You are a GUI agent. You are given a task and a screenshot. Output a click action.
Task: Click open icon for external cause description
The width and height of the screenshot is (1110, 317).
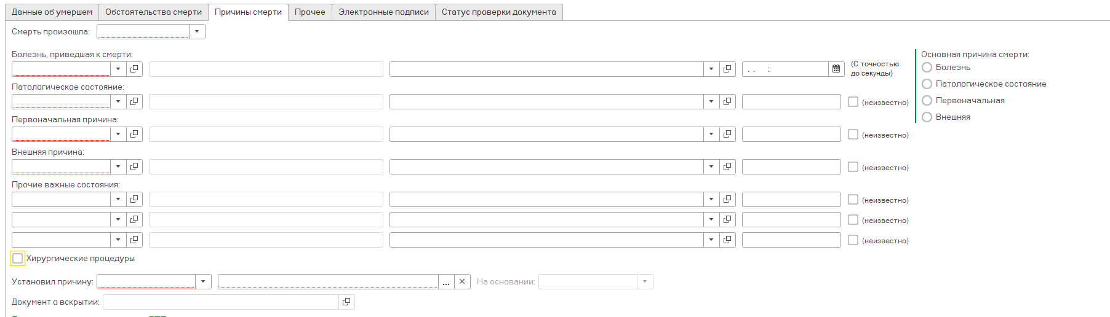click(727, 166)
